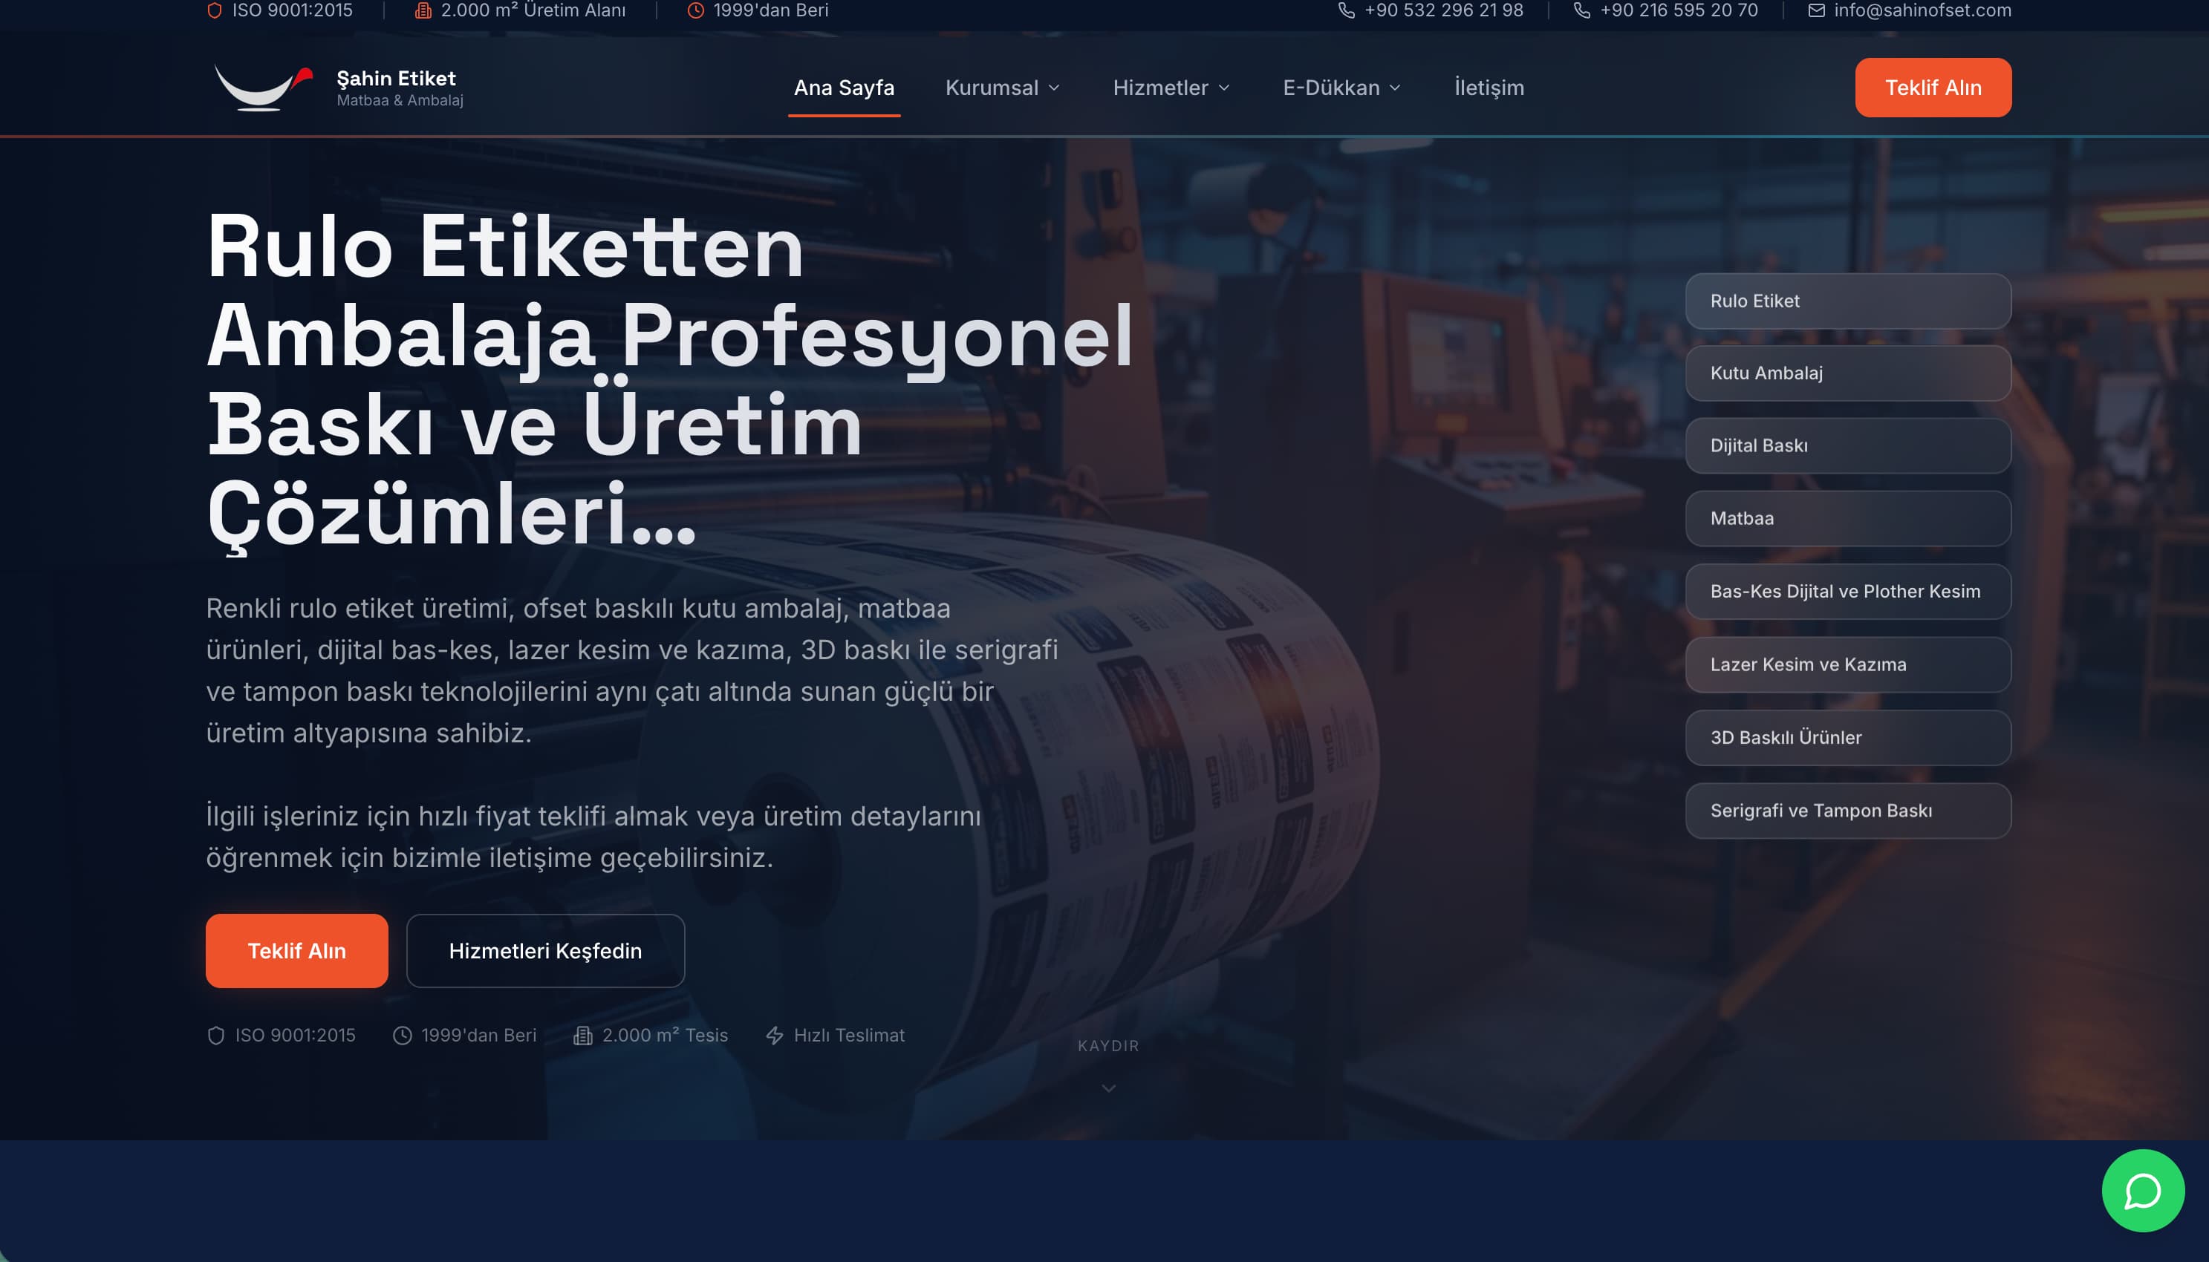Viewport: 2209px width, 1262px height.
Task: Go to the Ana Sayfa menu item
Action: pos(844,88)
